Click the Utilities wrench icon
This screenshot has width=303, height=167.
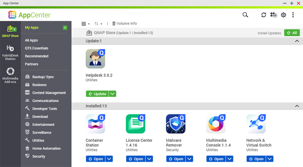[x=27, y=140]
